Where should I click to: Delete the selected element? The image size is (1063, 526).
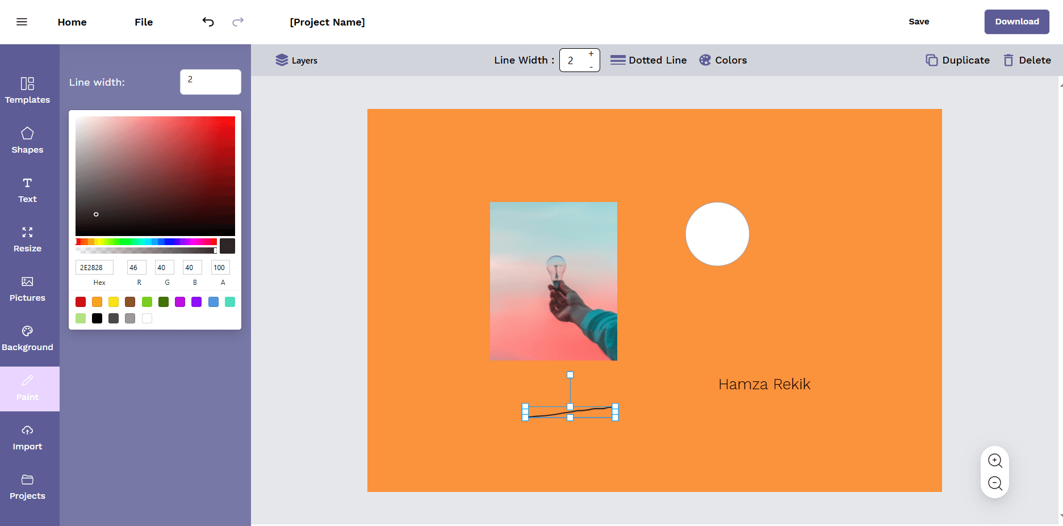tap(1027, 60)
